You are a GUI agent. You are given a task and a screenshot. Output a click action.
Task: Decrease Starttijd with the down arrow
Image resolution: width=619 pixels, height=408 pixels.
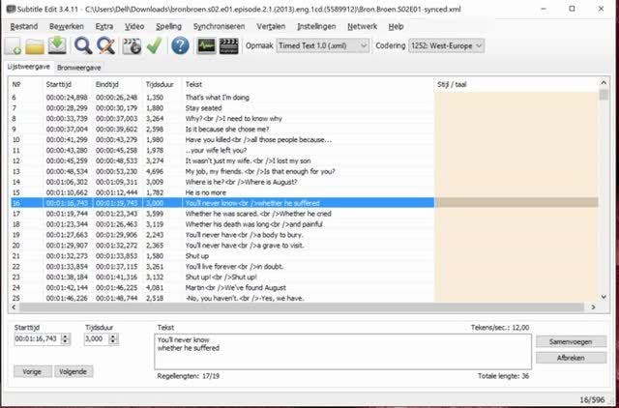tap(66, 342)
